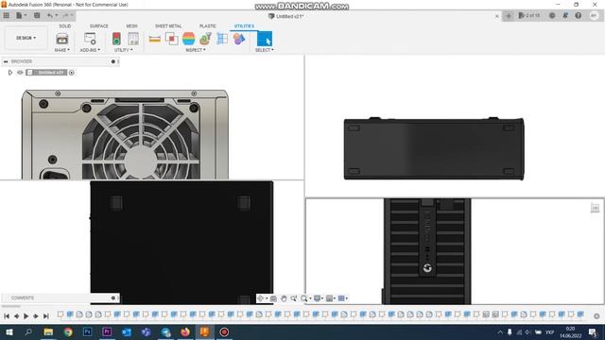This screenshot has height=340, width=605.
Task: Open a new design tab
Action: point(509,16)
